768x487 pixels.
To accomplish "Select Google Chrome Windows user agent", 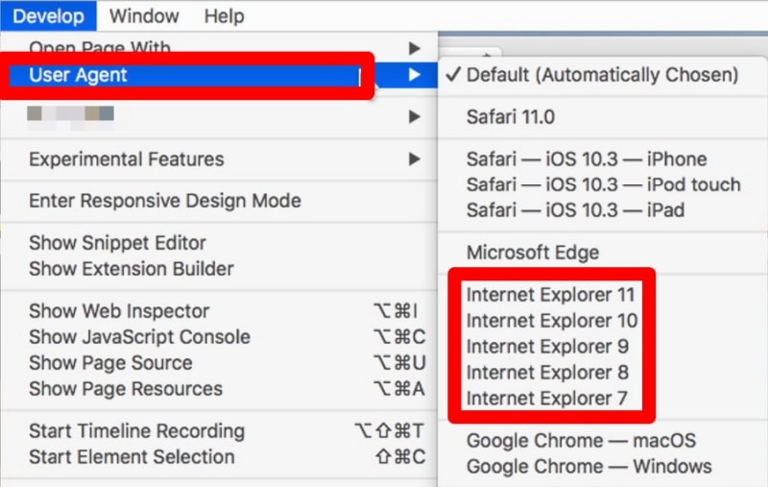I will click(603, 467).
